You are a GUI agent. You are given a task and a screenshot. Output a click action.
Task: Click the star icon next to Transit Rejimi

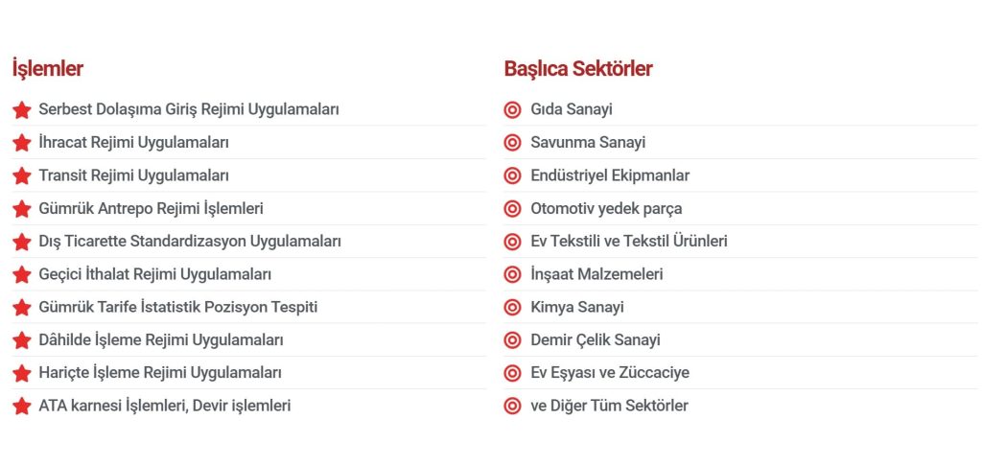click(21, 175)
